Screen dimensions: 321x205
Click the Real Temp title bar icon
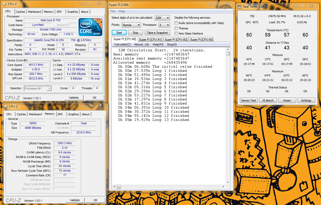tap(240, 6)
